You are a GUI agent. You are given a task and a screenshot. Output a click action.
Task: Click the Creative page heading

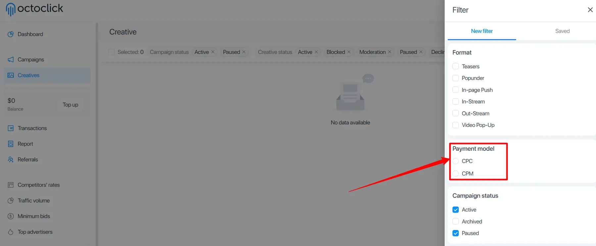click(123, 32)
